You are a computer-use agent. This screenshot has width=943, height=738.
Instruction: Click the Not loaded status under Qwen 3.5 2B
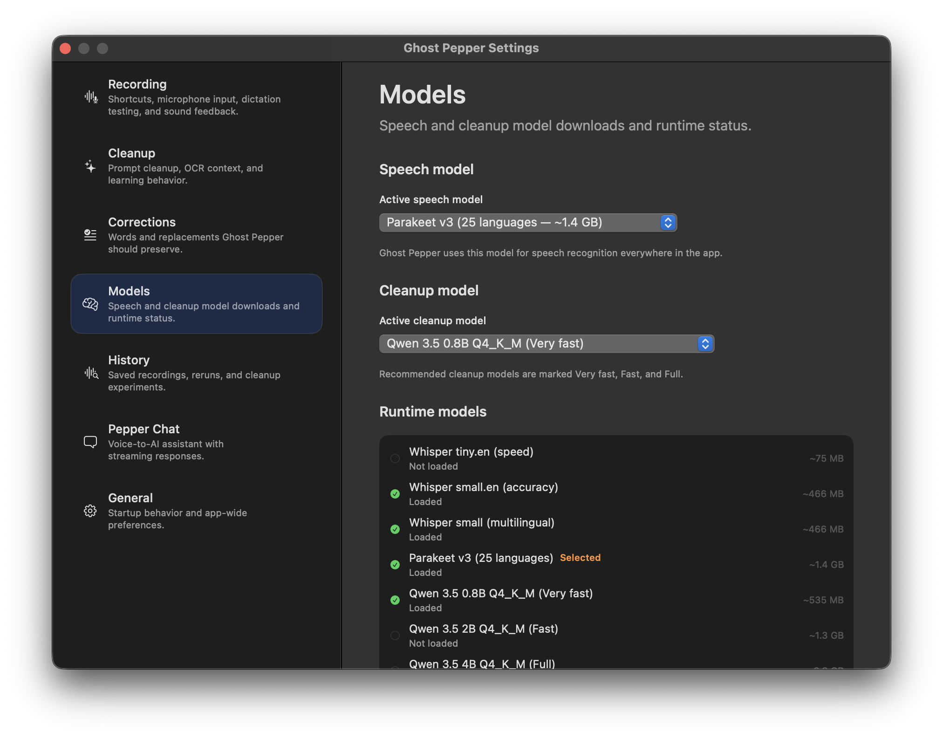(x=433, y=643)
